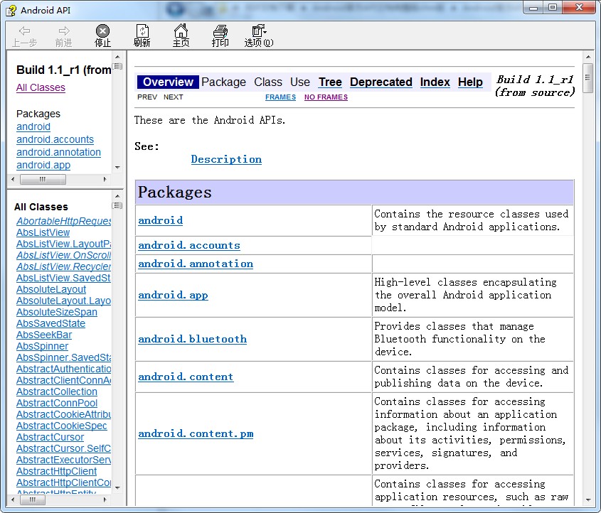Select android.accounts in Packages frame
This screenshot has height=513, width=601.
[x=55, y=140]
